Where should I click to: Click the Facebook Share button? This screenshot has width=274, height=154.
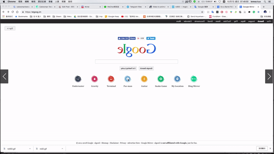(x=133, y=38)
